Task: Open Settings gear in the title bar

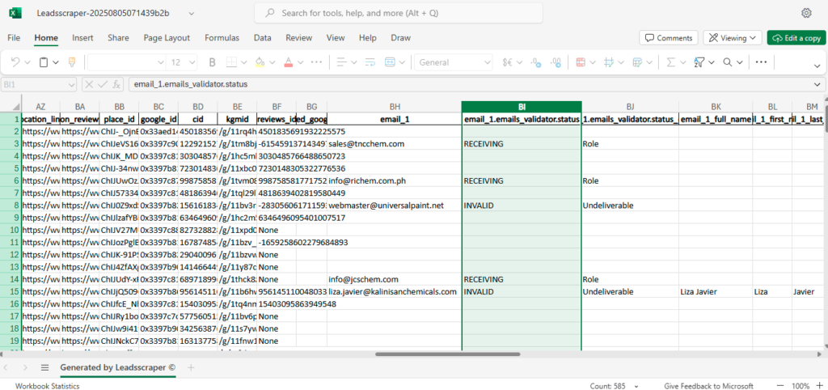Action: click(806, 13)
